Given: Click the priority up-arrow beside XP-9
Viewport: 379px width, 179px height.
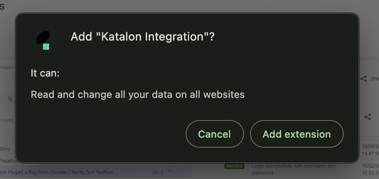Looking at the screenshot, I should pyautogui.click(x=169, y=172).
